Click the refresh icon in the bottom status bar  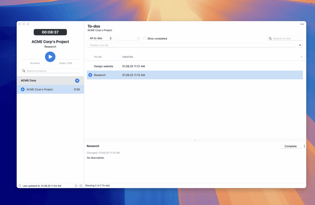click(x=20, y=186)
